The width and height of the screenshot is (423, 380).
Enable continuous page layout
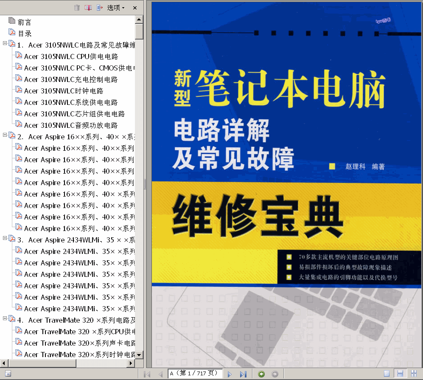400,374
